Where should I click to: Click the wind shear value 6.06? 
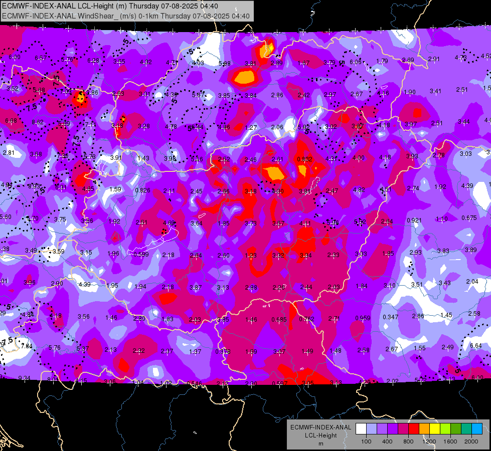pyautogui.click(x=356, y=62)
